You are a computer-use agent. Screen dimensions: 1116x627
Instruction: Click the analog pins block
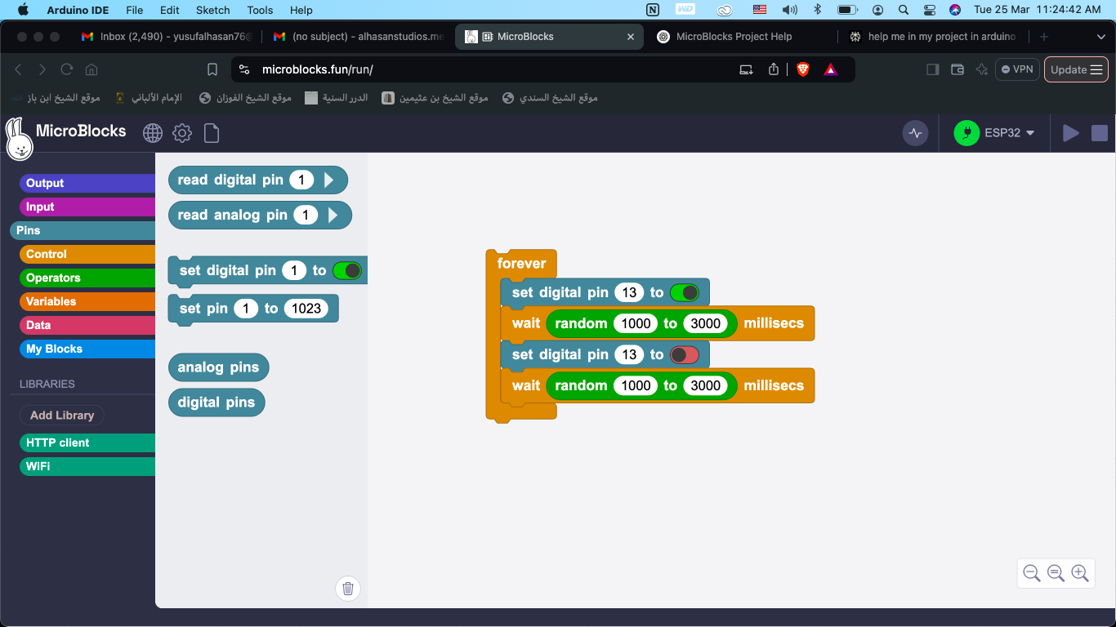tap(218, 367)
